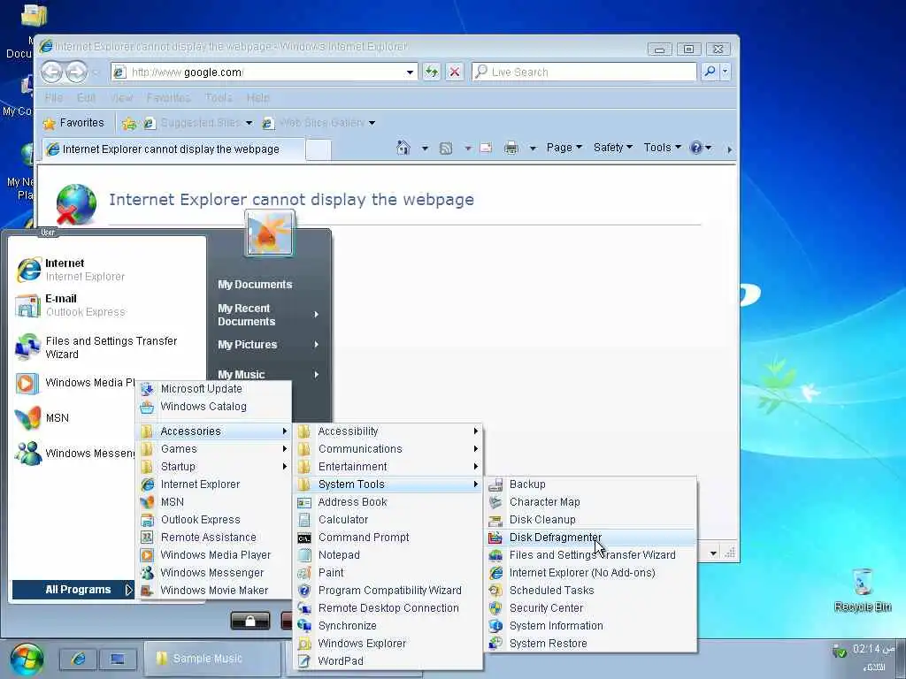Click the Address Book icon

[x=304, y=502]
